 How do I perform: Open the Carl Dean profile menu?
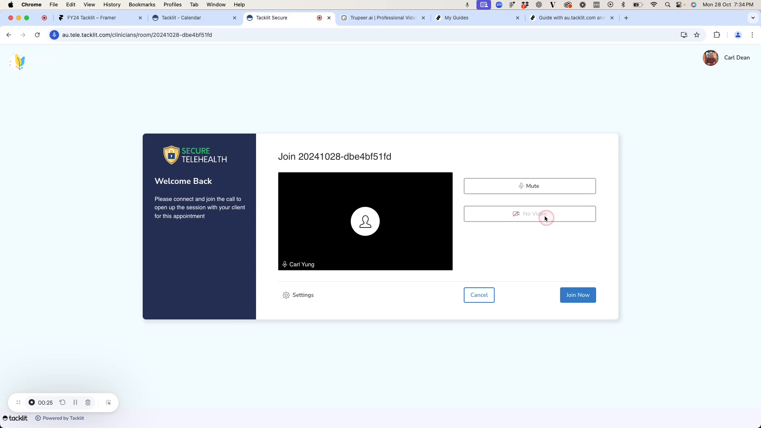[x=726, y=58]
